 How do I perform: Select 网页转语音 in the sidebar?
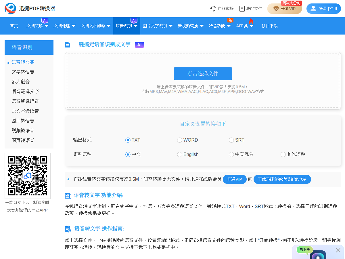tap(23, 140)
